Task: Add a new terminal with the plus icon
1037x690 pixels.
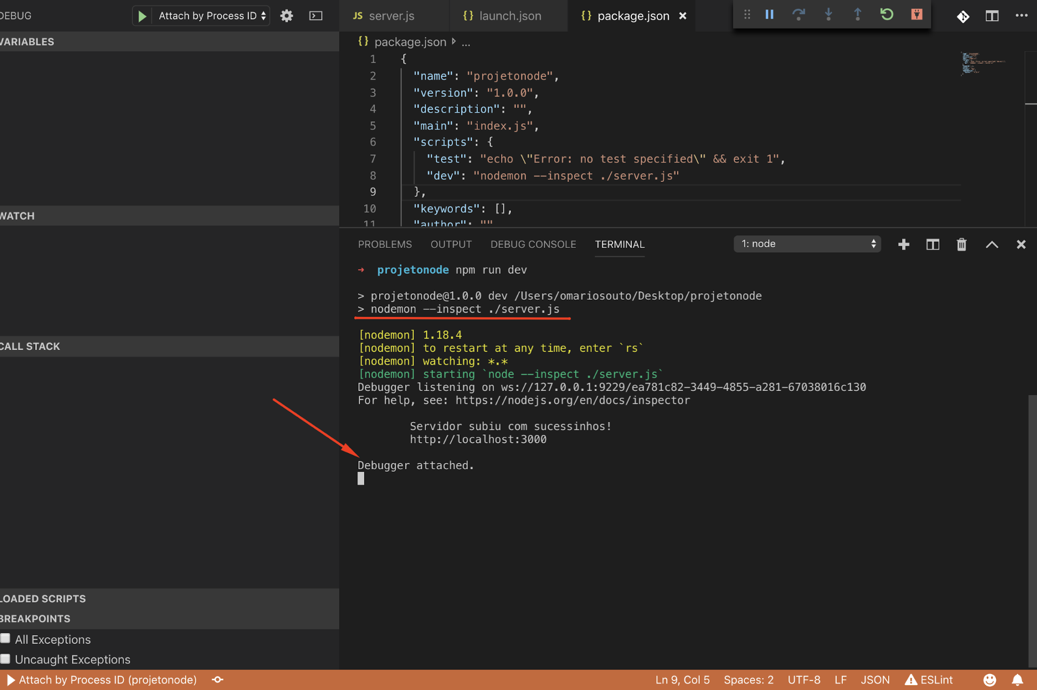Action: point(904,244)
